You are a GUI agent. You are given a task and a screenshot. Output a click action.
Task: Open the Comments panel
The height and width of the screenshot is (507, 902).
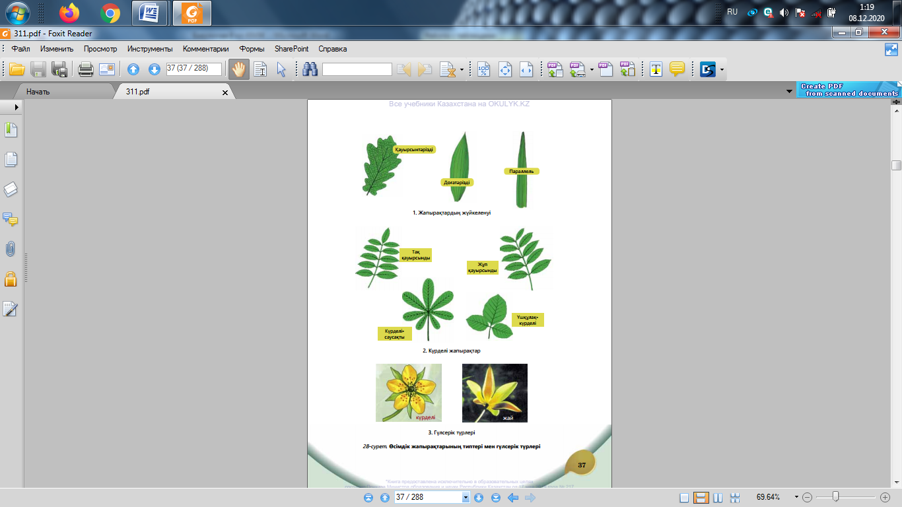11,219
